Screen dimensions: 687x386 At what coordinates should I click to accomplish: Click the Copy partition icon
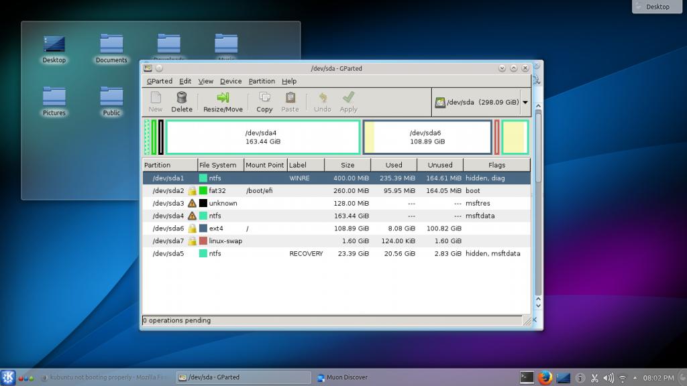tap(264, 101)
